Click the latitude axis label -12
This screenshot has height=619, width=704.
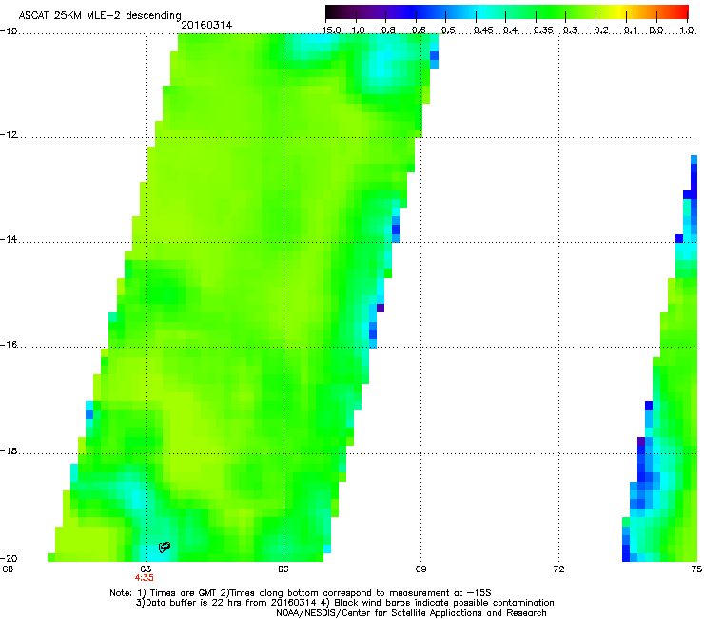9,135
